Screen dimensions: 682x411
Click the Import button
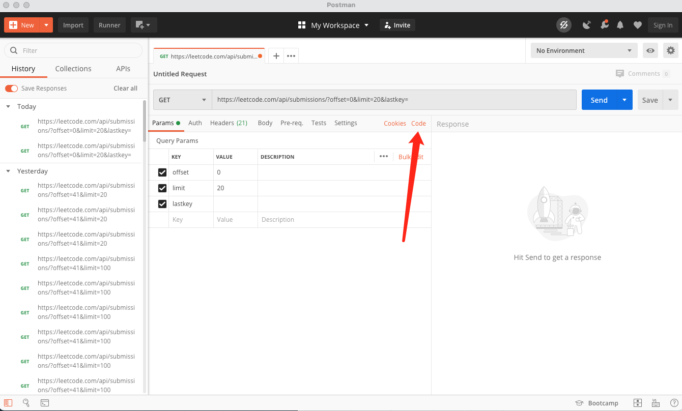(73, 25)
